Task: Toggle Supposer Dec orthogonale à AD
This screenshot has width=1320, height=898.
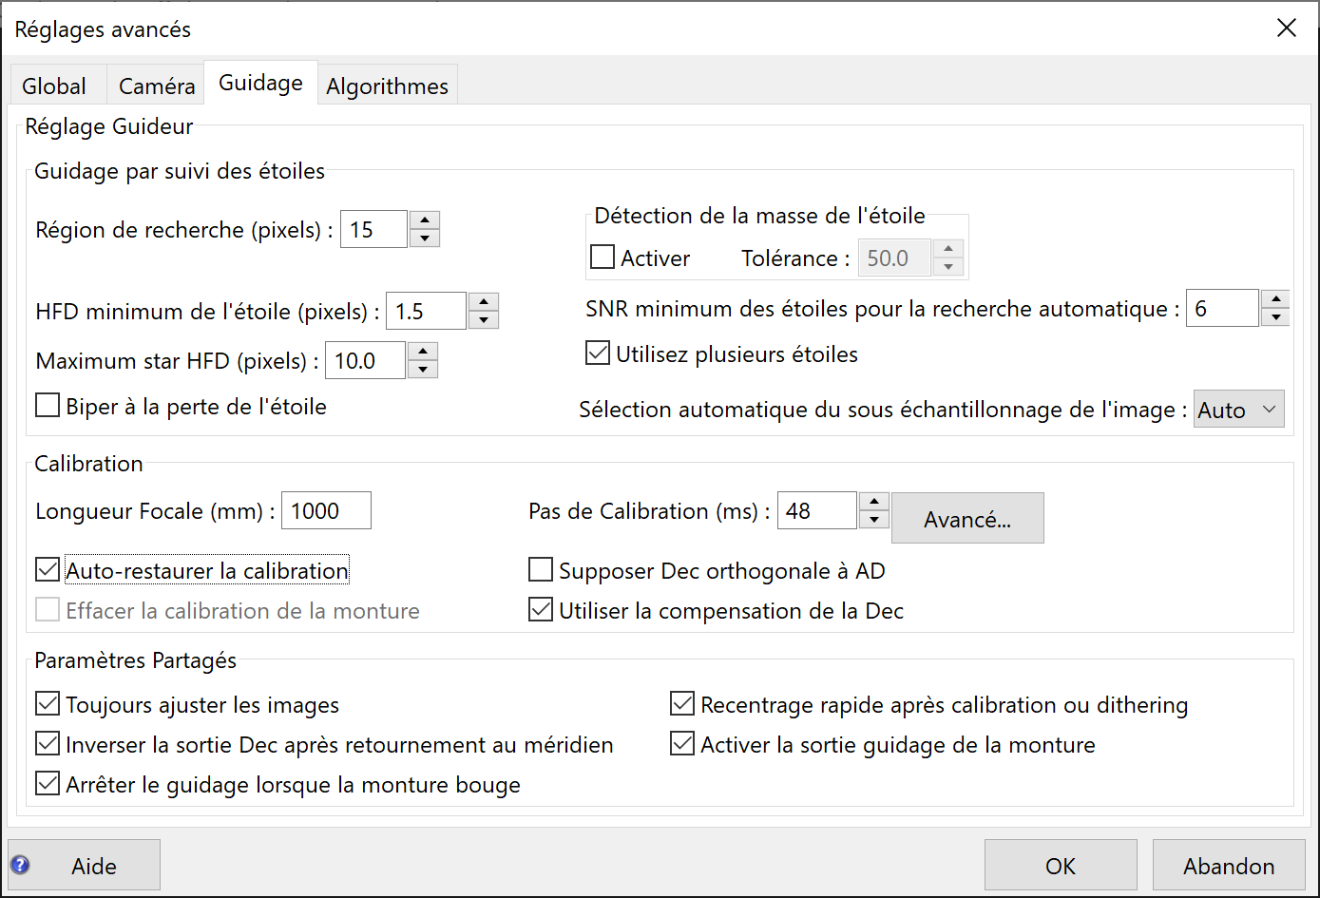Action: tap(541, 570)
